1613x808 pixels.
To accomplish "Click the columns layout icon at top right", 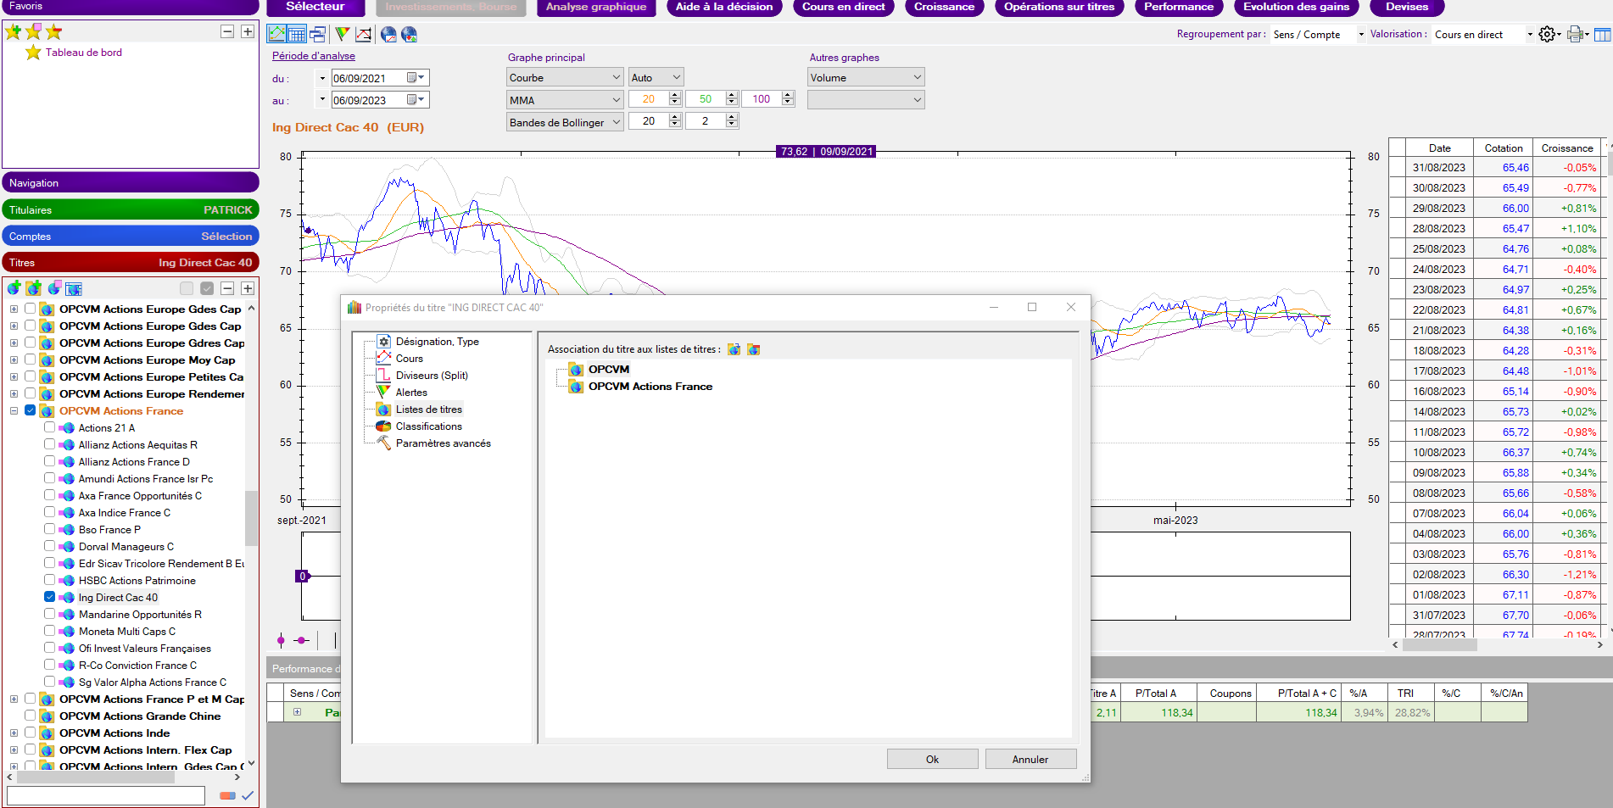I will [x=1602, y=34].
